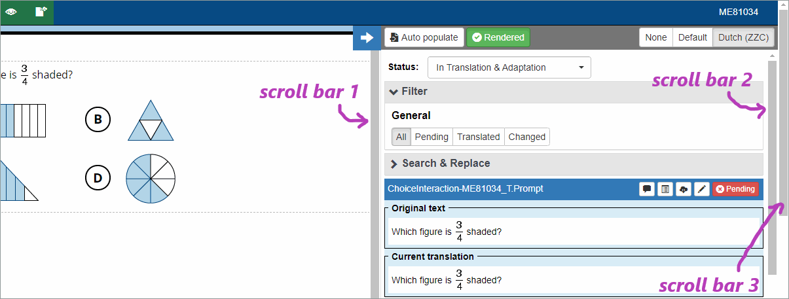Open the comment speech-bubble icon
Image resolution: width=789 pixels, height=299 pixels.
point(647,189)
